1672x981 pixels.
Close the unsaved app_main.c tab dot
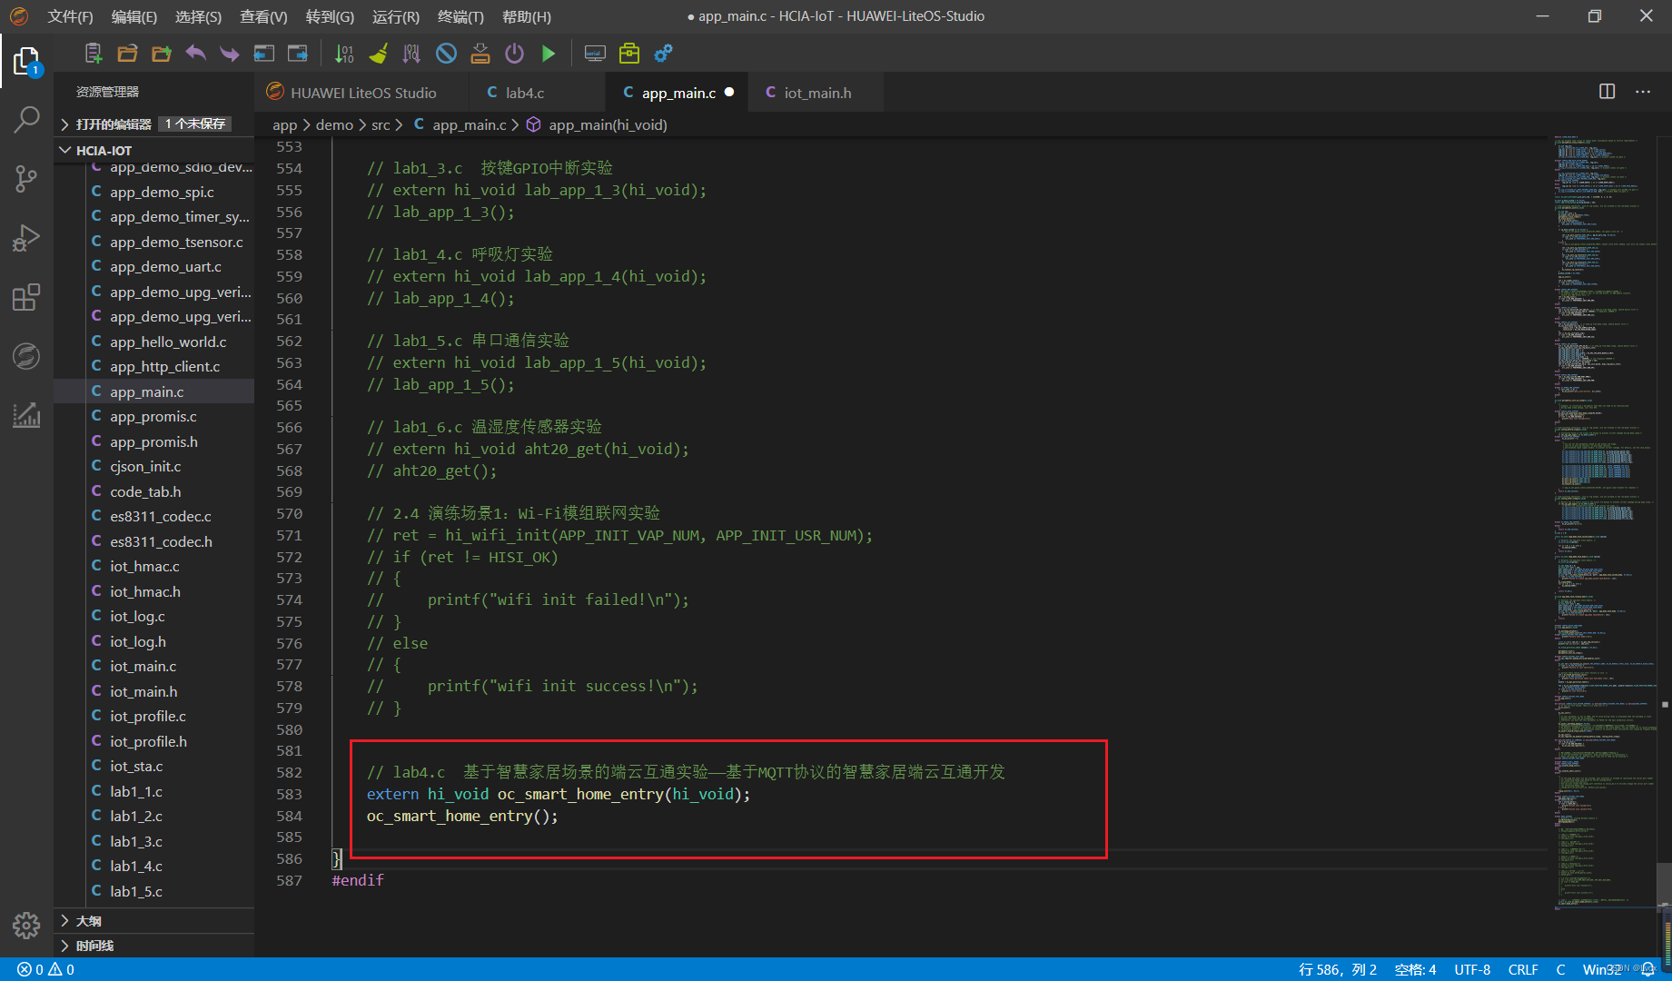[729, 92]
